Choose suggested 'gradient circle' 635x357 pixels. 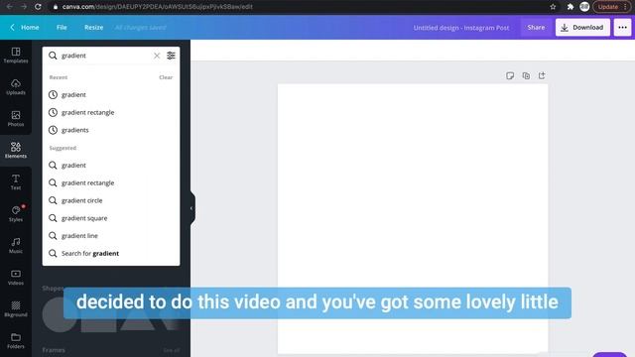pyautogui.click(x=111, y=200)
